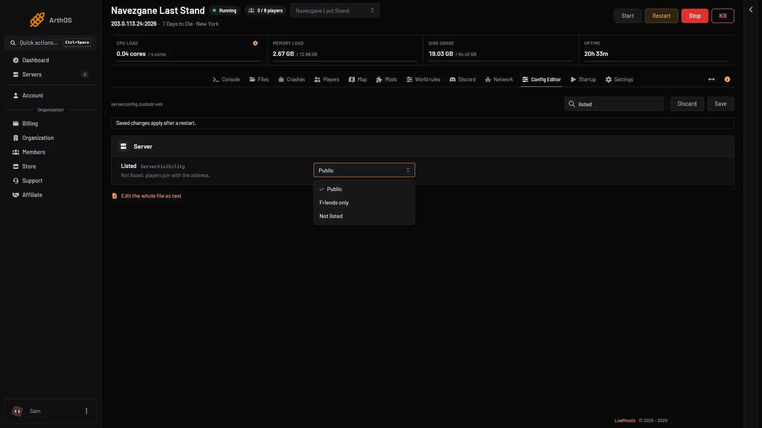
Task: Switch to the Files tab
Action: coord(259,79)
